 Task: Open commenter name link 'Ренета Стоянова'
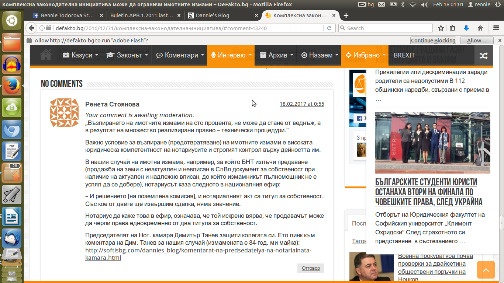112,104
